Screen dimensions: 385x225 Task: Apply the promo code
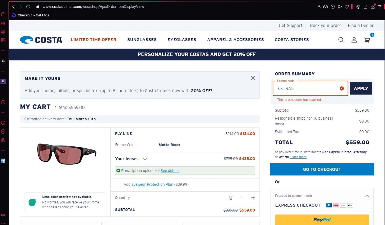(361, 89)
